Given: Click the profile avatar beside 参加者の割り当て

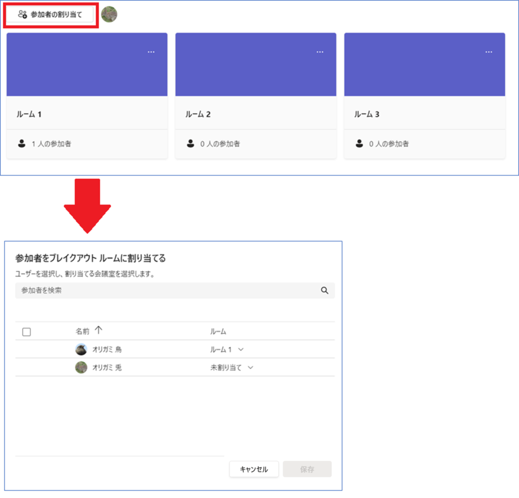Looking at the screenshot, I should 109,14.
